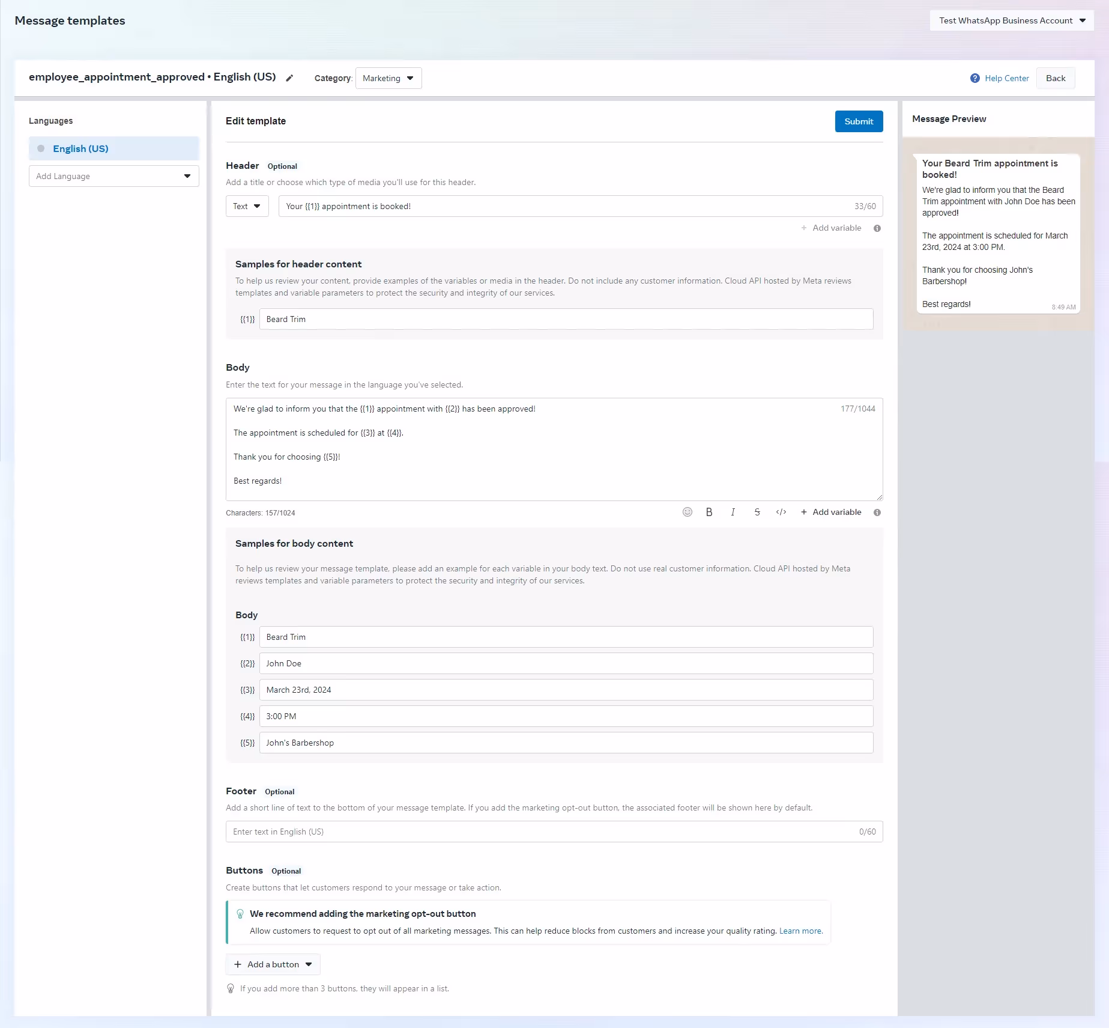
Task: Click the Learn more link
Action: click(x=800, y=931)
